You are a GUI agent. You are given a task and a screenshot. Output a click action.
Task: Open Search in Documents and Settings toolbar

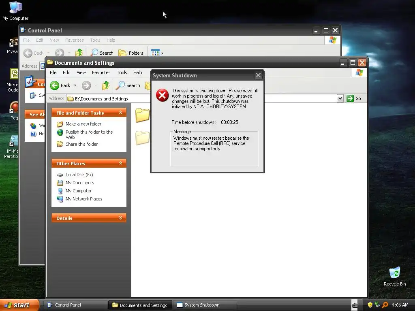click(128, 85)
